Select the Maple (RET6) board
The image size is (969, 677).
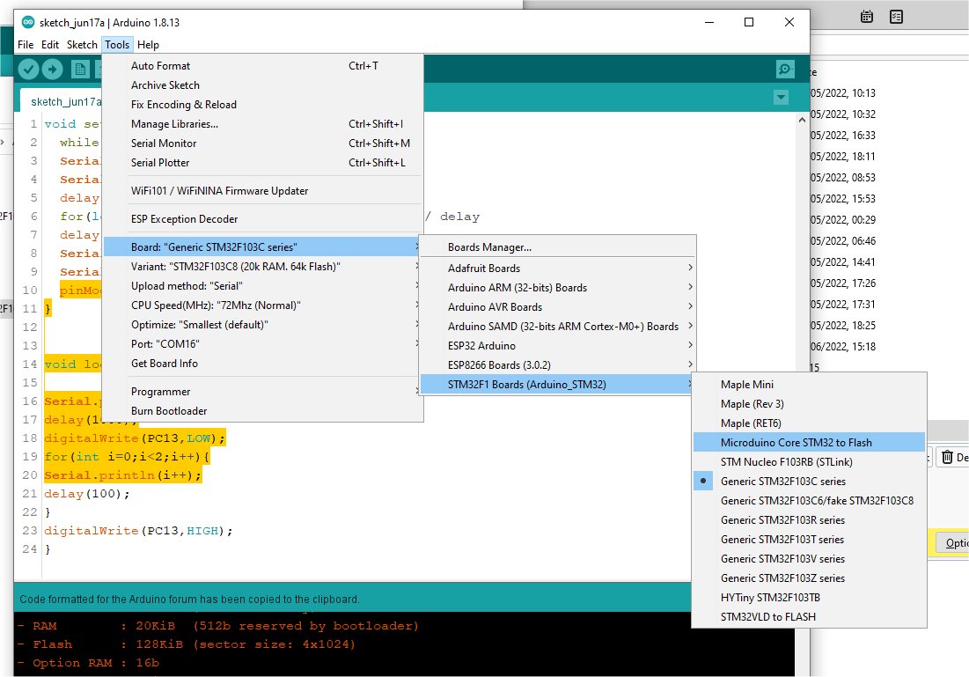click(809, 423)
